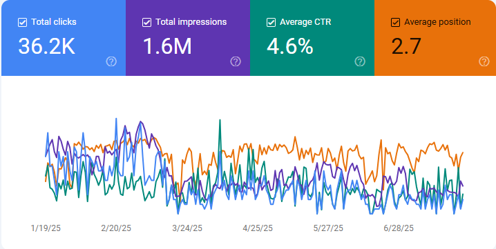Open help icon on Average position card
Viewport: 496px width, 249px height.
coord(484,61)
